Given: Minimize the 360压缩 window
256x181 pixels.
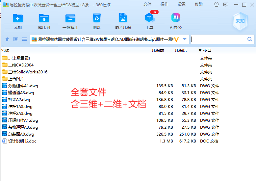Looking at the screenshot, I should click(236, 5).
